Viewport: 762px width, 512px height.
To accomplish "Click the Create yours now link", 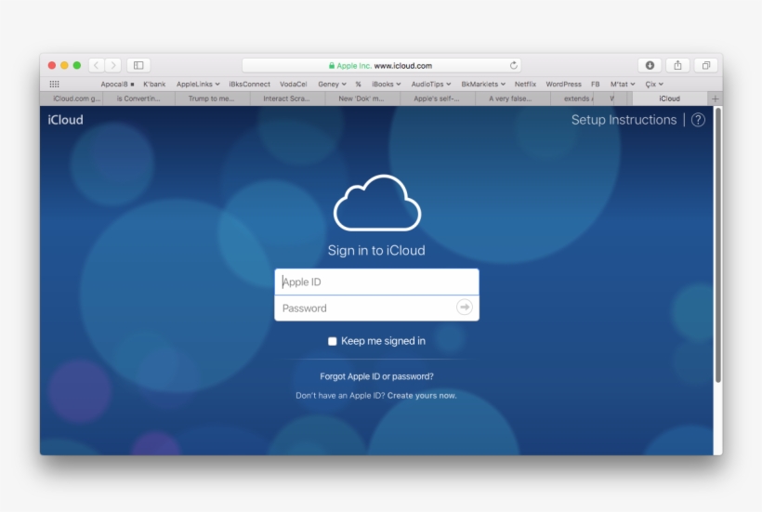I will 422,396.
